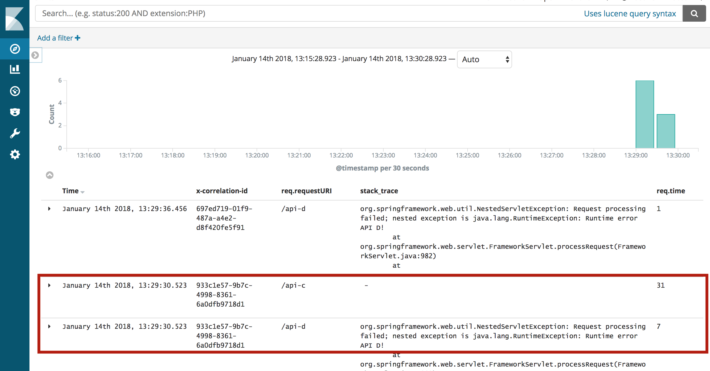This screenshot has height=371, width=710.
Task: Expand the 13:29:30.523 /api-d row
Action: (49, 326)
